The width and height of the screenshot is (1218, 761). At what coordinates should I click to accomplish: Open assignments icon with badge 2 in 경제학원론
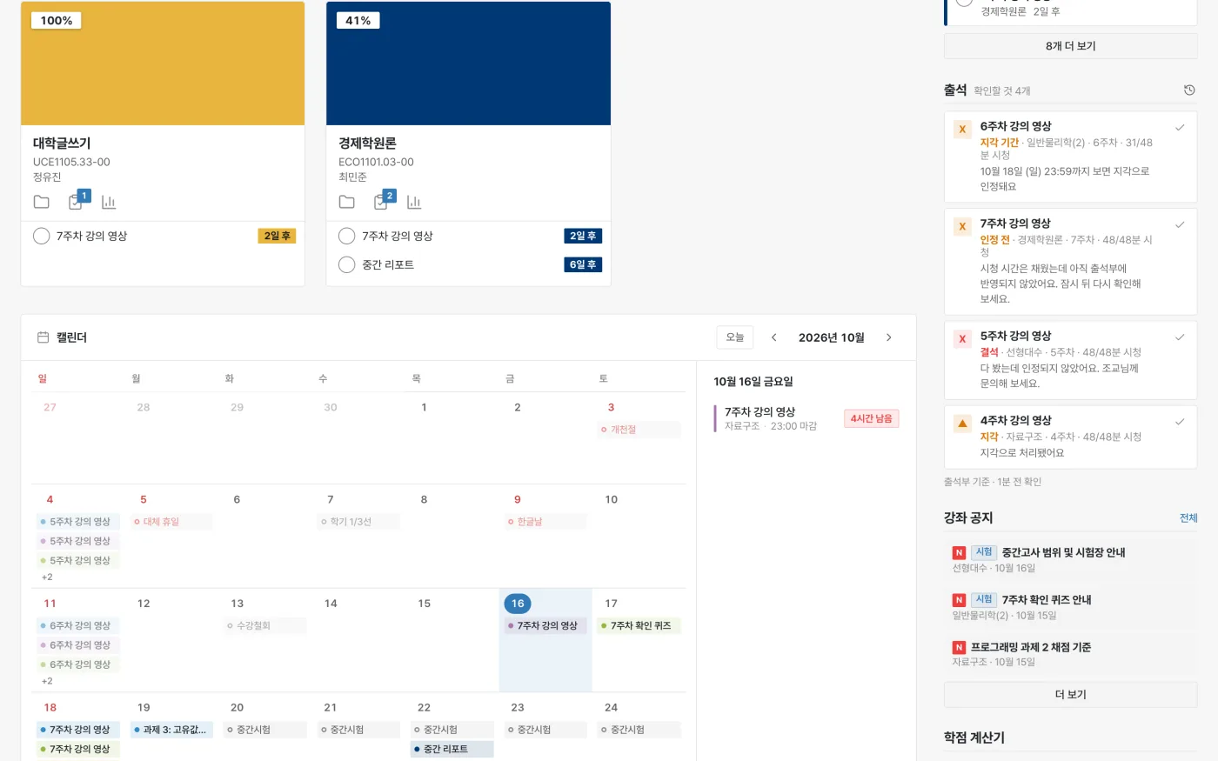pyautogui.click(x=383, y=201)
